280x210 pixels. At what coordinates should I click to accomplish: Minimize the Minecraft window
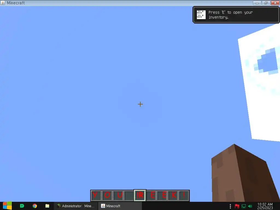[257, 3]
